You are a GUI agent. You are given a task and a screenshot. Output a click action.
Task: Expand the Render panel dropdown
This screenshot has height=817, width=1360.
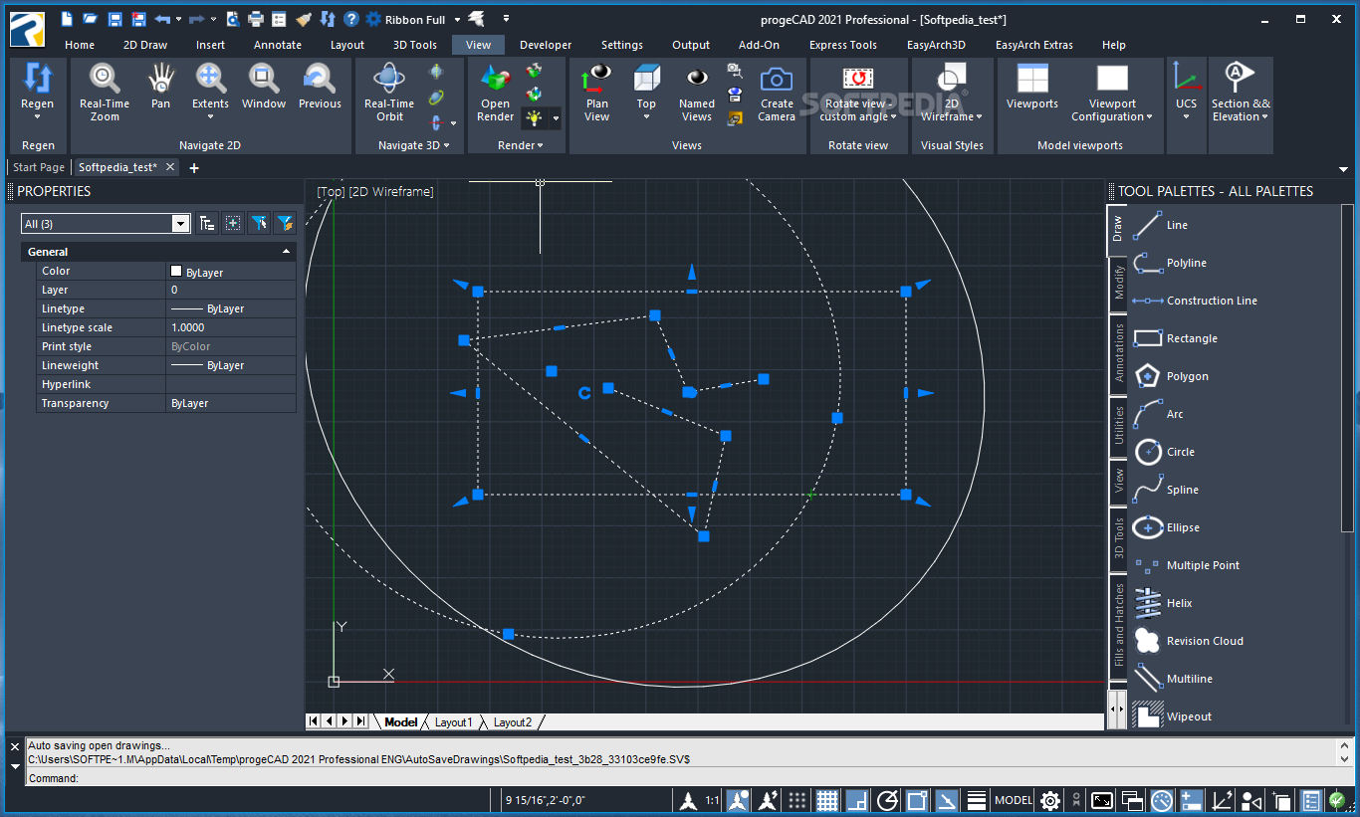(540, 145)
